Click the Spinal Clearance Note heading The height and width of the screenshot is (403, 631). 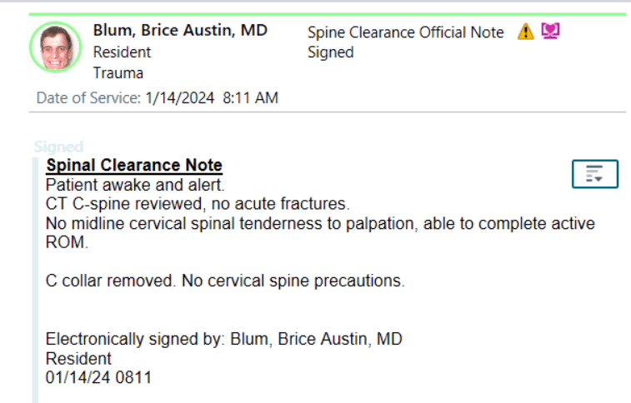(x=134, y=165)
